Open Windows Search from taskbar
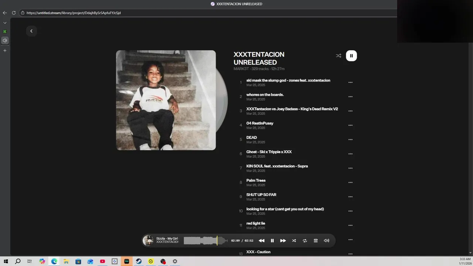473x266 pixels. [18, 261]
